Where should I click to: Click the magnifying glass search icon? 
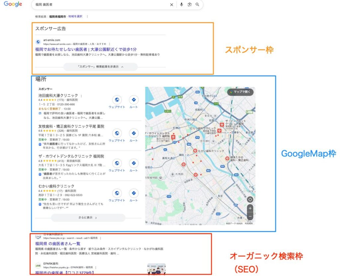pyautogui.click(x=198, y=5)
